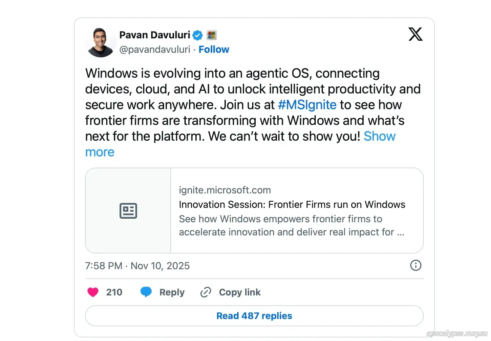The height and width of the screenshot is (341, 491).
Task: Open the Pavan Davuluri display name
Action: pyautogui.click(x=155, y=35)
